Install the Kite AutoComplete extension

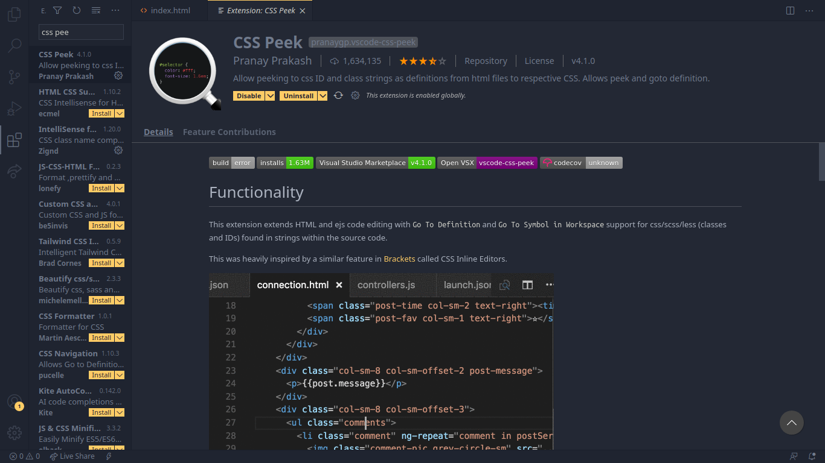(x=101, y=412)
